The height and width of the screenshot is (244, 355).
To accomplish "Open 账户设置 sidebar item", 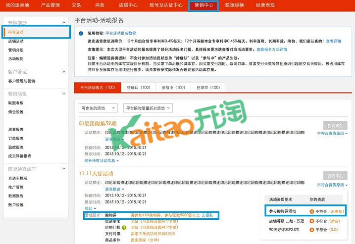I will coord(16,205).
